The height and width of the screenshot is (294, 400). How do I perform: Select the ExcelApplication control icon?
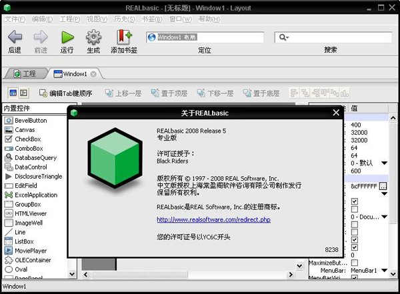[9, 195]
